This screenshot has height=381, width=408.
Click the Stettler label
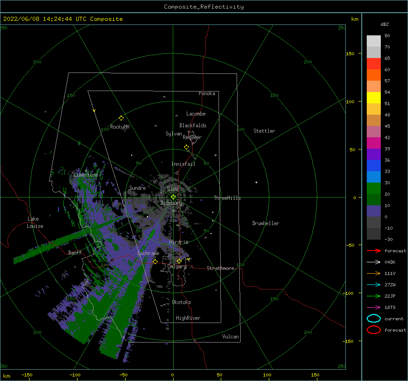(x=264, y=131)
